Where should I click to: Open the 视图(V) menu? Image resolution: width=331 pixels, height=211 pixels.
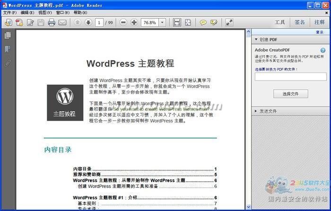[45, 13]
